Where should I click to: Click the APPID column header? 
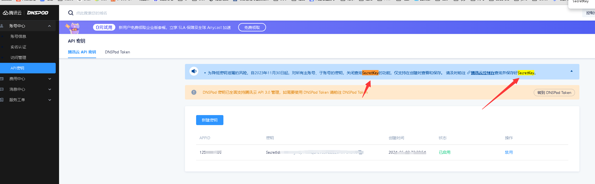tap(205, 138)
